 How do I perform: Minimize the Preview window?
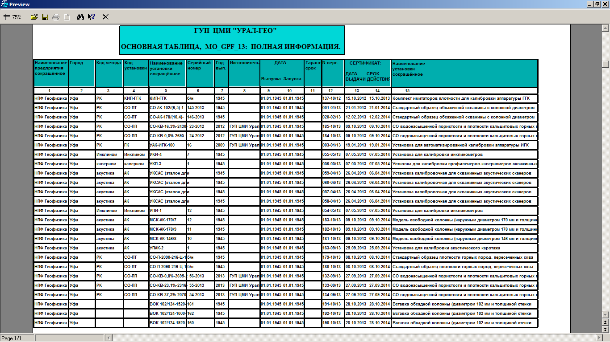(591, 4)
